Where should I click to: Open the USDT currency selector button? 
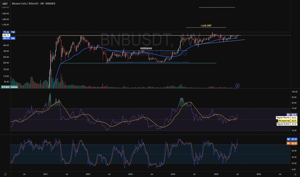(5, 4)
